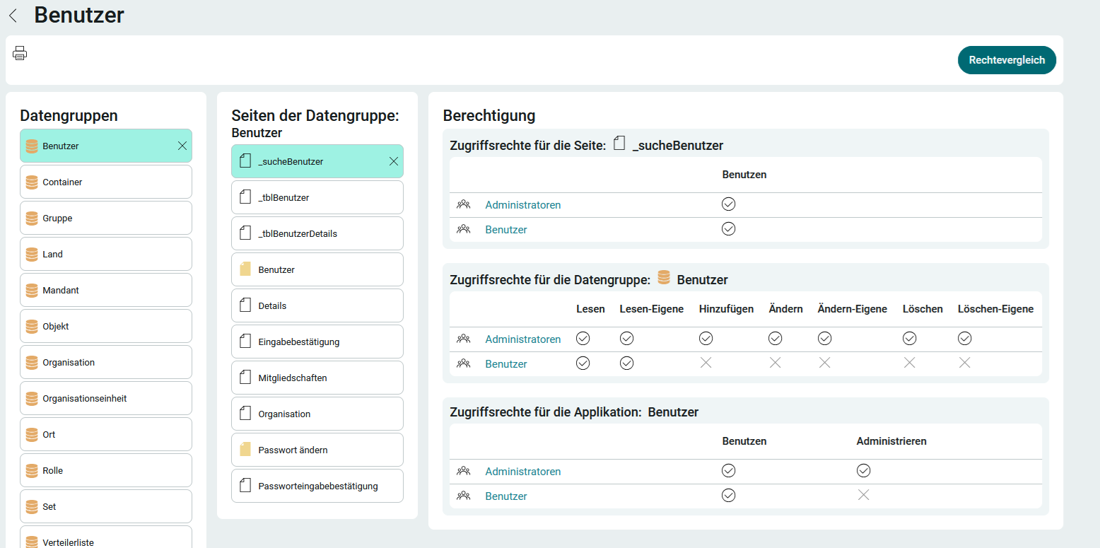
Task: Toggle Lesen right for Benutzer in data group
Action: [x=583, y=363]
